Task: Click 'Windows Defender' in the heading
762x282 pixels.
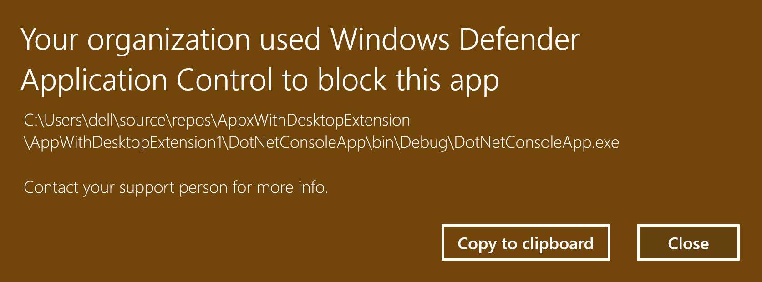Action: (x=455, y=40)
